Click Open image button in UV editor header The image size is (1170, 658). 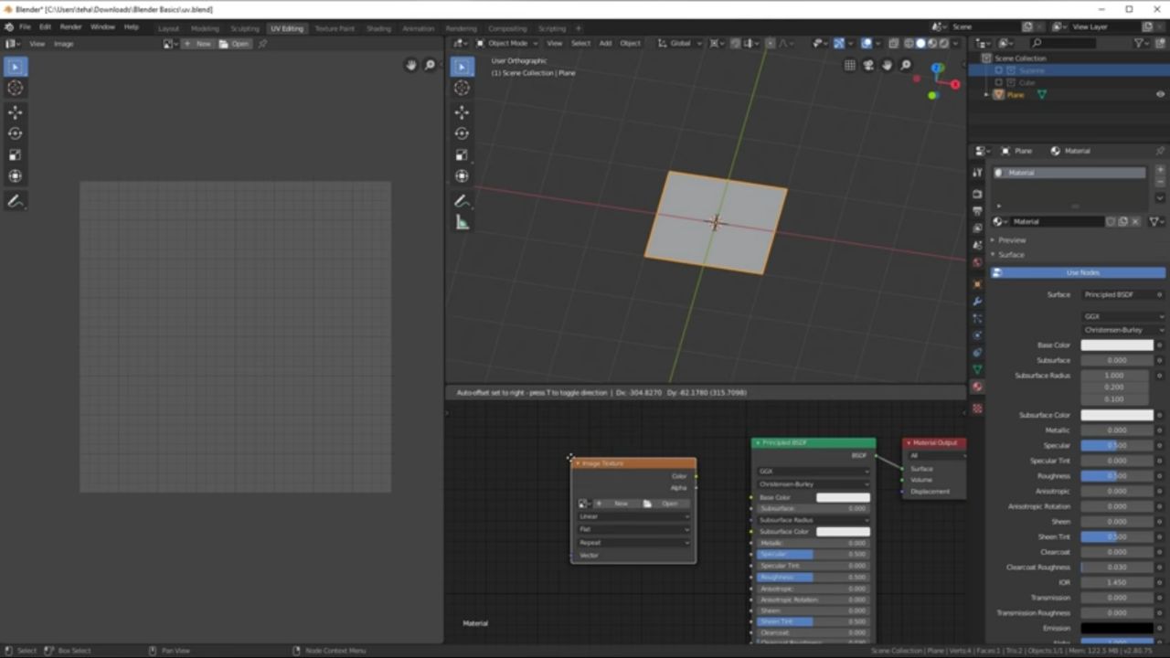coord(234,43)
